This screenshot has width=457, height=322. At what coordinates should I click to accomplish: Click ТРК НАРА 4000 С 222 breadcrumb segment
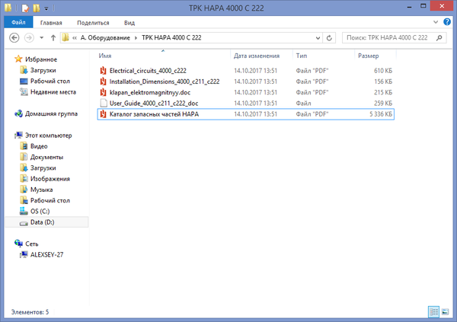(x=171, y=37)
